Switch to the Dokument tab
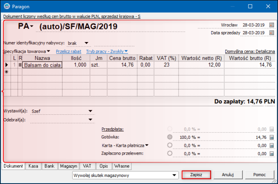The height and width of the screenshot is (184, 278). coord(13,166)
